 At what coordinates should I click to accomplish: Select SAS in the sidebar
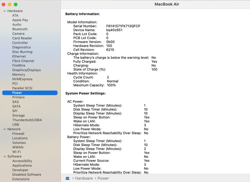[x=15, y=102]
